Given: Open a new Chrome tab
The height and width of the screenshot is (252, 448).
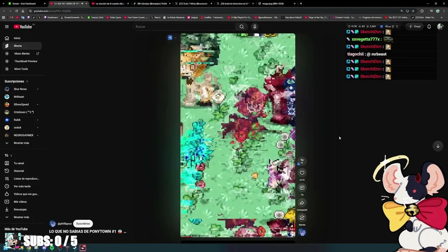Looking at the screenshot, I should (x=301, y=3).
